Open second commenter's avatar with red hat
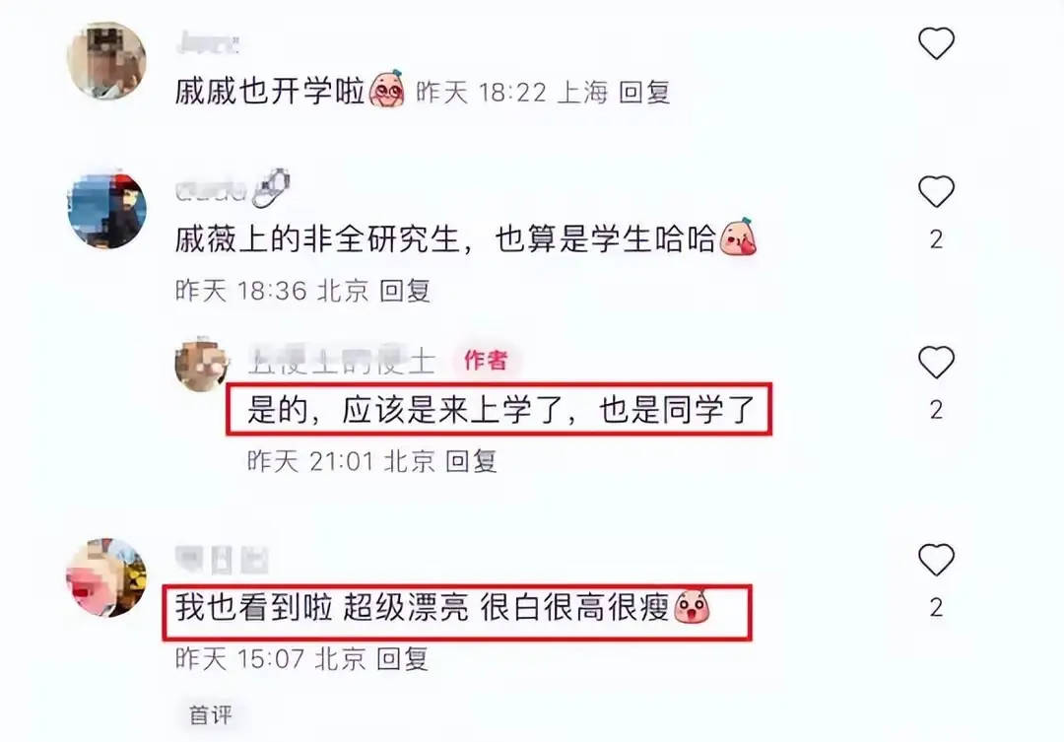 tap(107, 211)
